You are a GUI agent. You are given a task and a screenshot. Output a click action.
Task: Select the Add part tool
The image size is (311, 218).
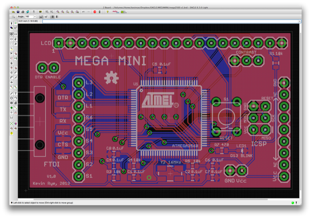pos(16,54)
